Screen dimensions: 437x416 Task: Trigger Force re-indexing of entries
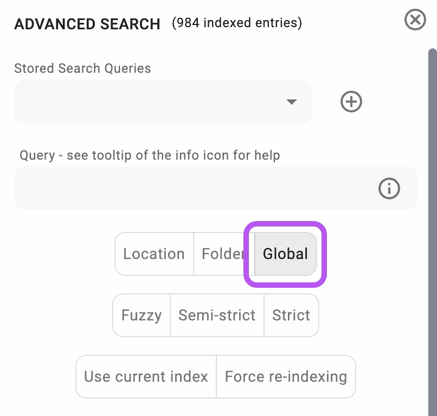tap(286, 376)
